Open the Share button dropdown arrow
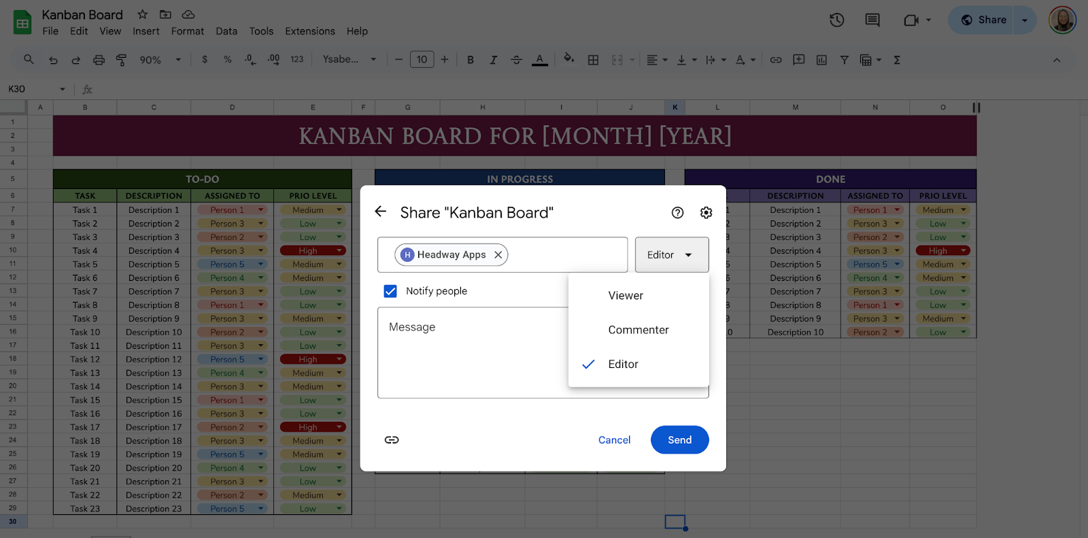 coord(1025,20)
